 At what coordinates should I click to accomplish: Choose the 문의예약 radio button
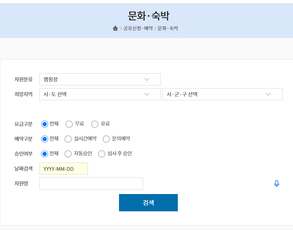[106, 139]
